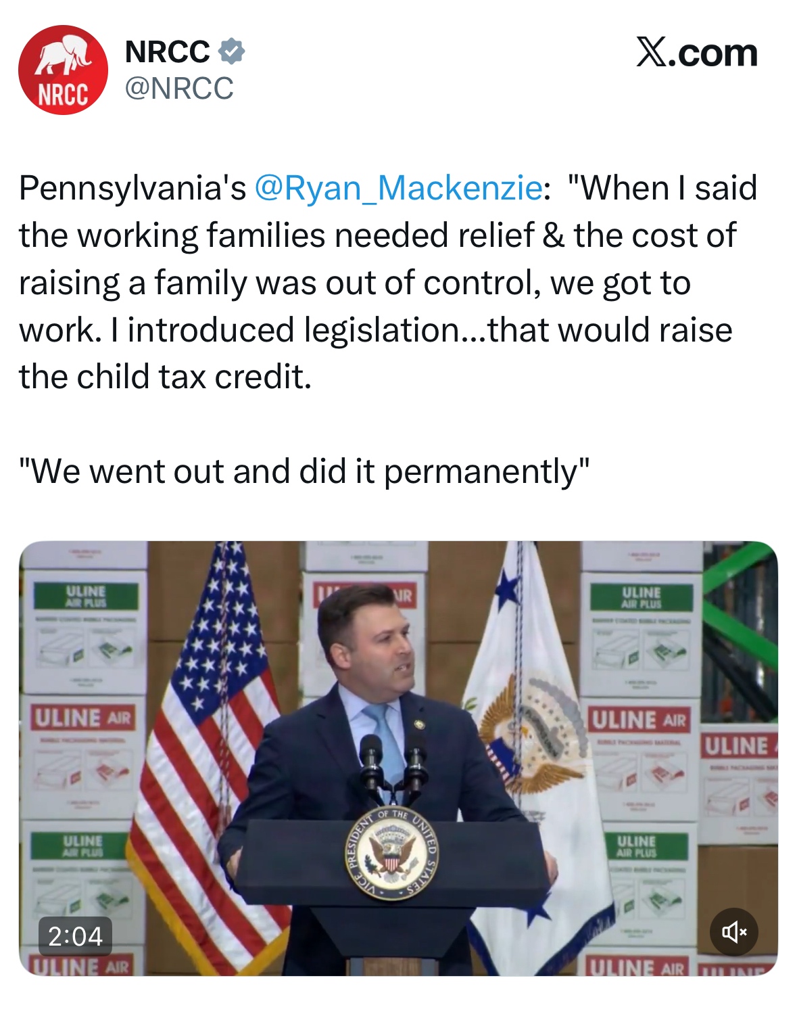Click the NRCC display name
This screenshot has width=797, height=1020.
(167, 52)
